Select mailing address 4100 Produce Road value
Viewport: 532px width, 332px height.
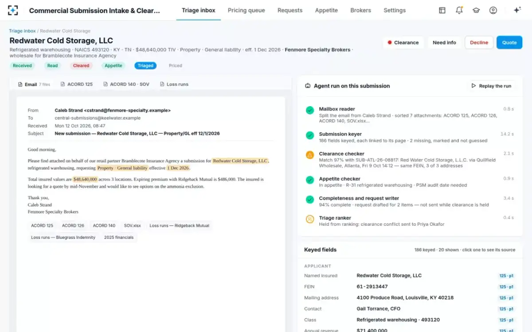405,298
